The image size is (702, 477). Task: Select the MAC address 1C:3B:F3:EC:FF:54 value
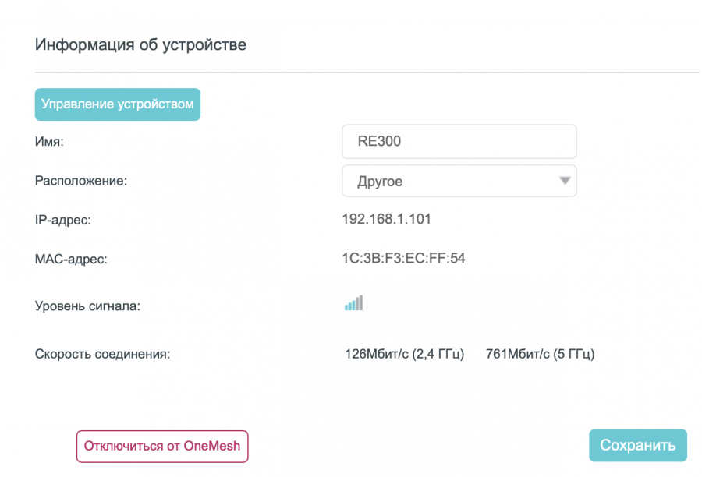click(x=403, y=258)
